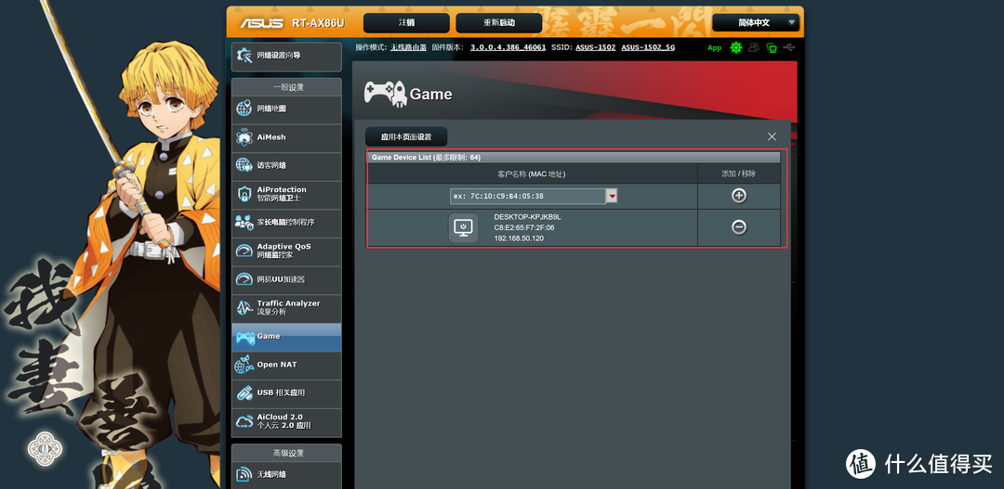Click the 无线网络 wireless icon
Screen dimensions: 1004x489
[x=244, y=475]
